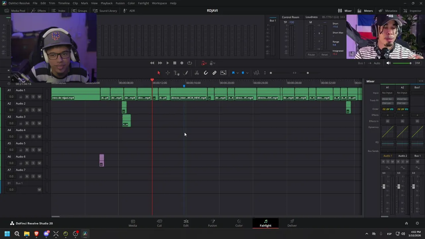
Task: Toggle the loop playback button
Action: (190, 63)
